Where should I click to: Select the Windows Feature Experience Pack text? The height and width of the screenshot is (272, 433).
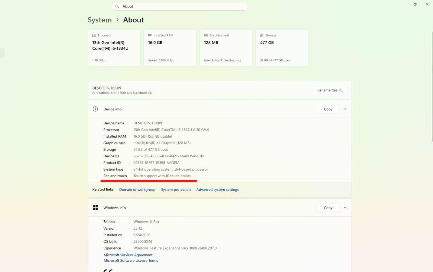coord(175,248)
